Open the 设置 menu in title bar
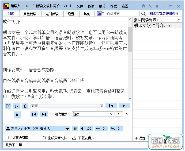The height and width of the screenshot is (151, 185). click(125, 6)
